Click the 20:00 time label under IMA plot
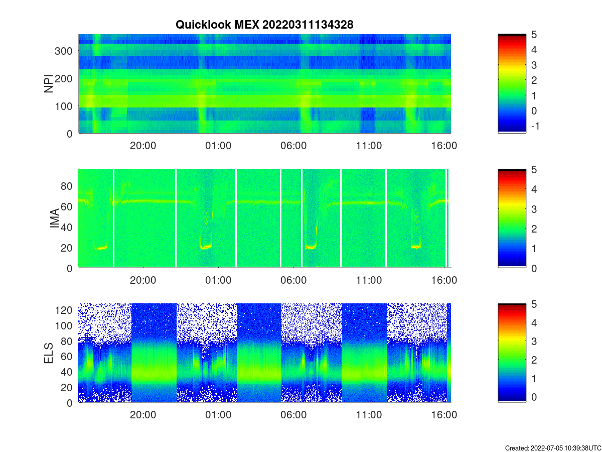The image size is (602, 452). [143, 280]
